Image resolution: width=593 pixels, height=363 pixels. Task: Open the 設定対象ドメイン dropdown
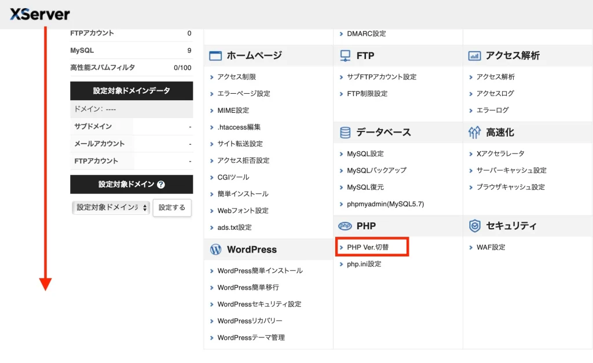(x=111, y=208)
